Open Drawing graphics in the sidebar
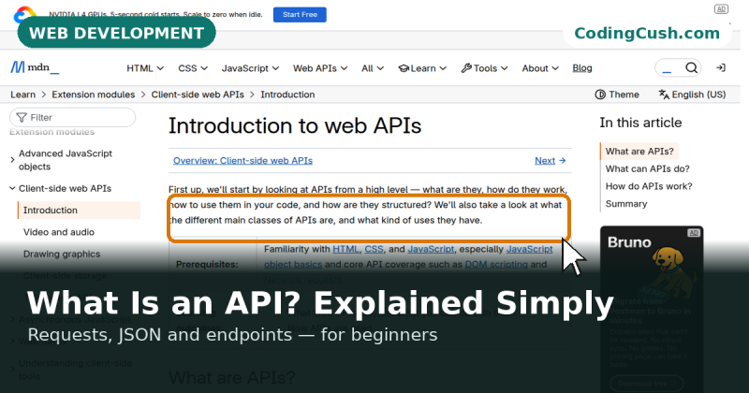Viewport: 749px width, 393px height. [62, 254]
